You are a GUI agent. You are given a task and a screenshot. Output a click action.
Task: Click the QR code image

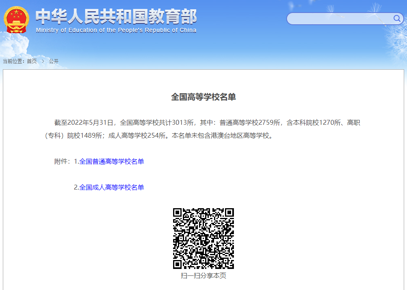point(203,239)
